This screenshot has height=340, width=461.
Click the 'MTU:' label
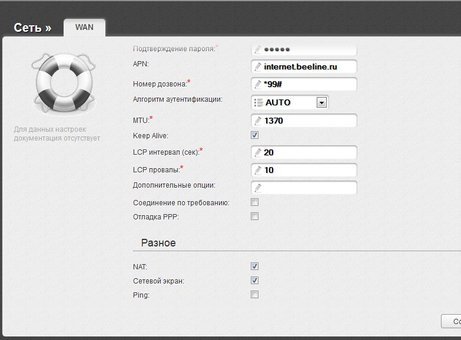point(141,121)
